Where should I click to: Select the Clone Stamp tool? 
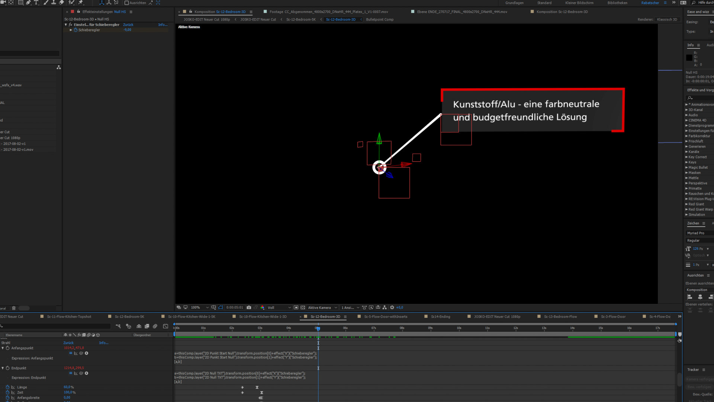coord(54,3)
